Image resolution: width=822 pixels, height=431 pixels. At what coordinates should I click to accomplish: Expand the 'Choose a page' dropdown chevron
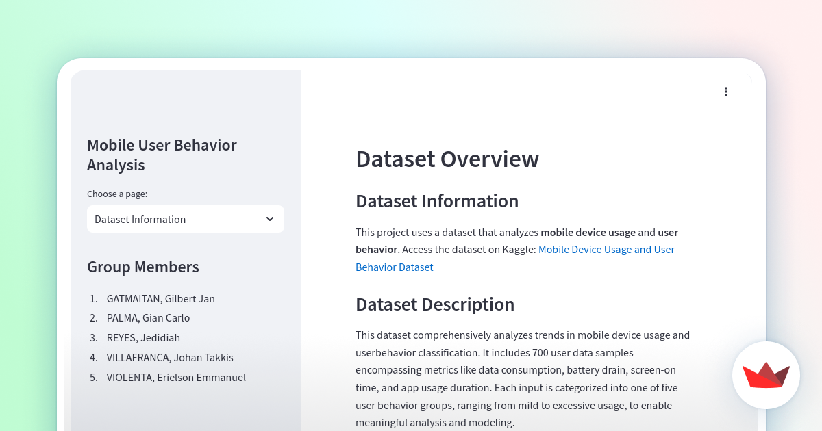[x=270, y=219]
